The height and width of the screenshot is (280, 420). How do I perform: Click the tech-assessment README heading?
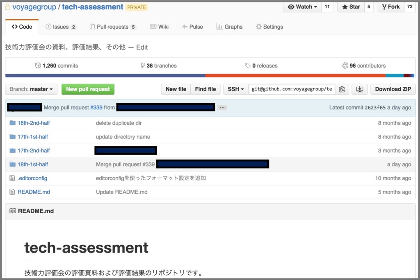(86, 247)
